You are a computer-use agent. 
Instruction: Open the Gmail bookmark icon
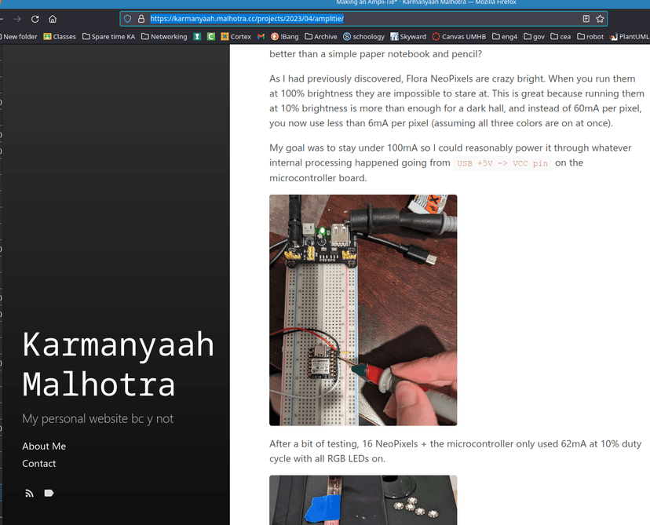pos(261,36)
